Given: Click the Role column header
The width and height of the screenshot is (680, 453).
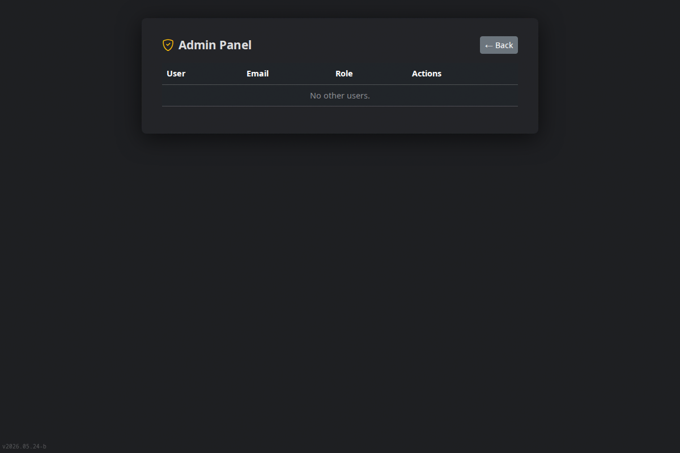Looking at the screenshot, I should (x=344, y=74).
